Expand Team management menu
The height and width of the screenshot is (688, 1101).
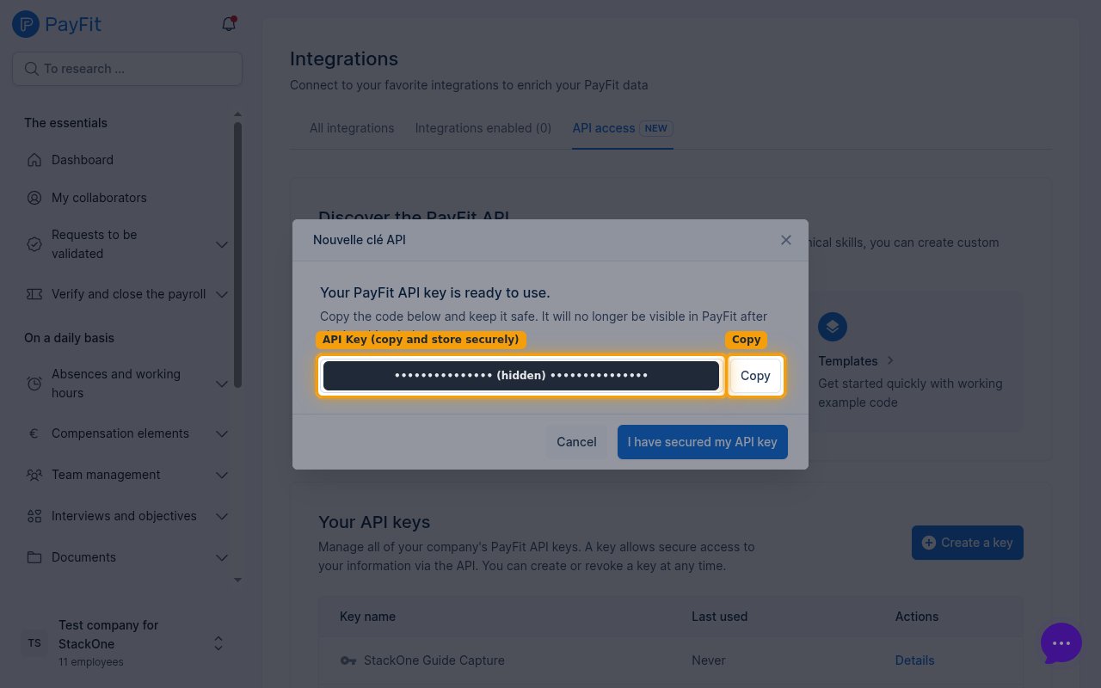click(221, 475)
